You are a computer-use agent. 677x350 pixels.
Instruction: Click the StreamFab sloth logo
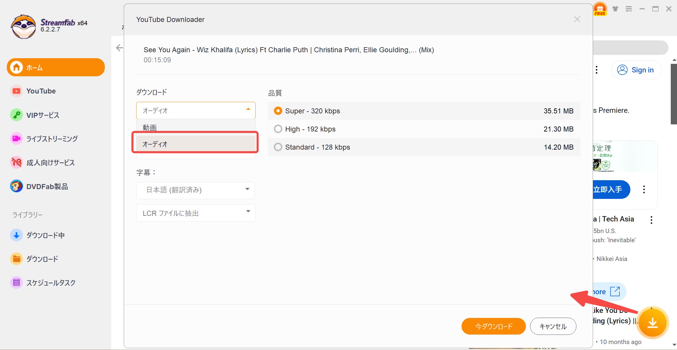23,27
